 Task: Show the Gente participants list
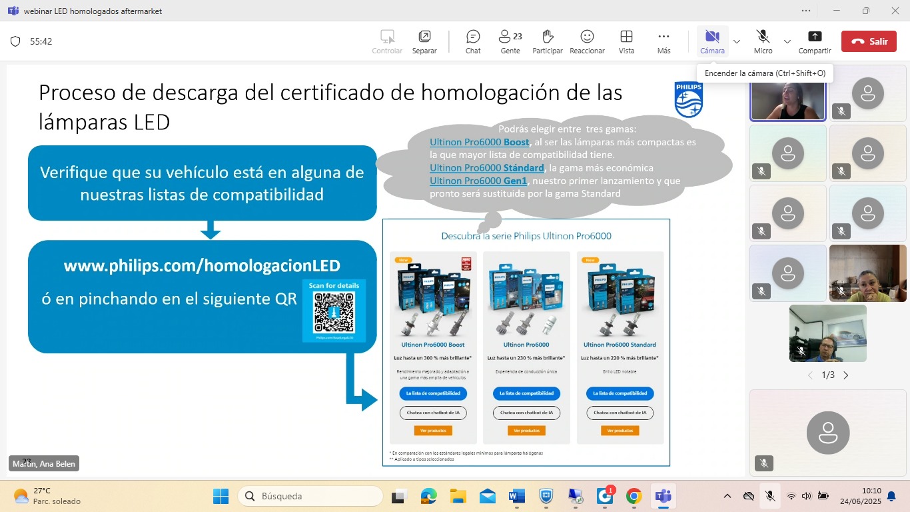point(510,41)
